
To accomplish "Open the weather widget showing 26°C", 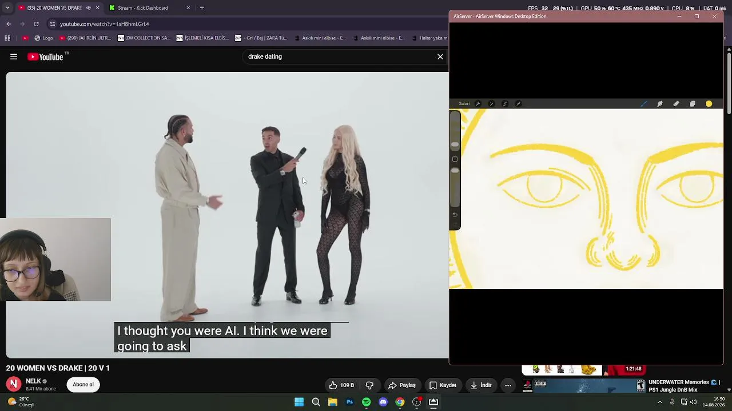I will click(x=22, y=402).
